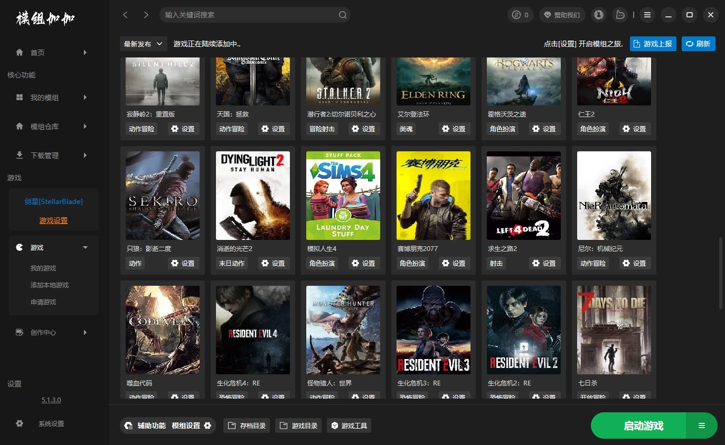The height and width of the screenshot is (445, 725).
Task: Click the 刷新 refresh button
Action: tap(698, 44)
